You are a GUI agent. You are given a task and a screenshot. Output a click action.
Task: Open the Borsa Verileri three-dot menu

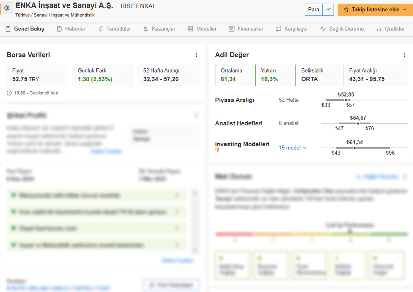pos(196,55)
